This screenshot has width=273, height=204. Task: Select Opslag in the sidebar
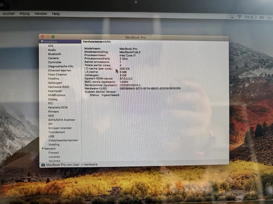tap(53, 99)
